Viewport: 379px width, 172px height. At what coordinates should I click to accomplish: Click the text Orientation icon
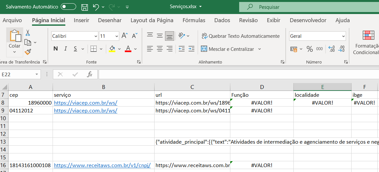coord(182,36)
